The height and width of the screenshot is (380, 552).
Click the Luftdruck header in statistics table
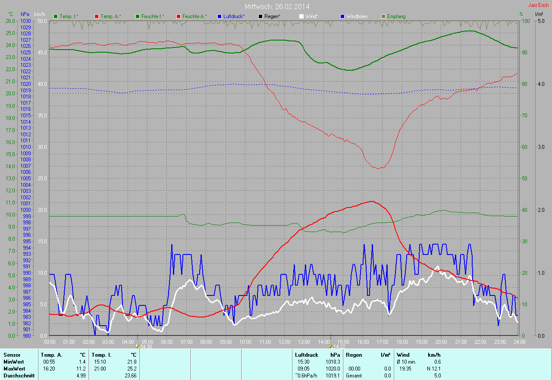306,355
